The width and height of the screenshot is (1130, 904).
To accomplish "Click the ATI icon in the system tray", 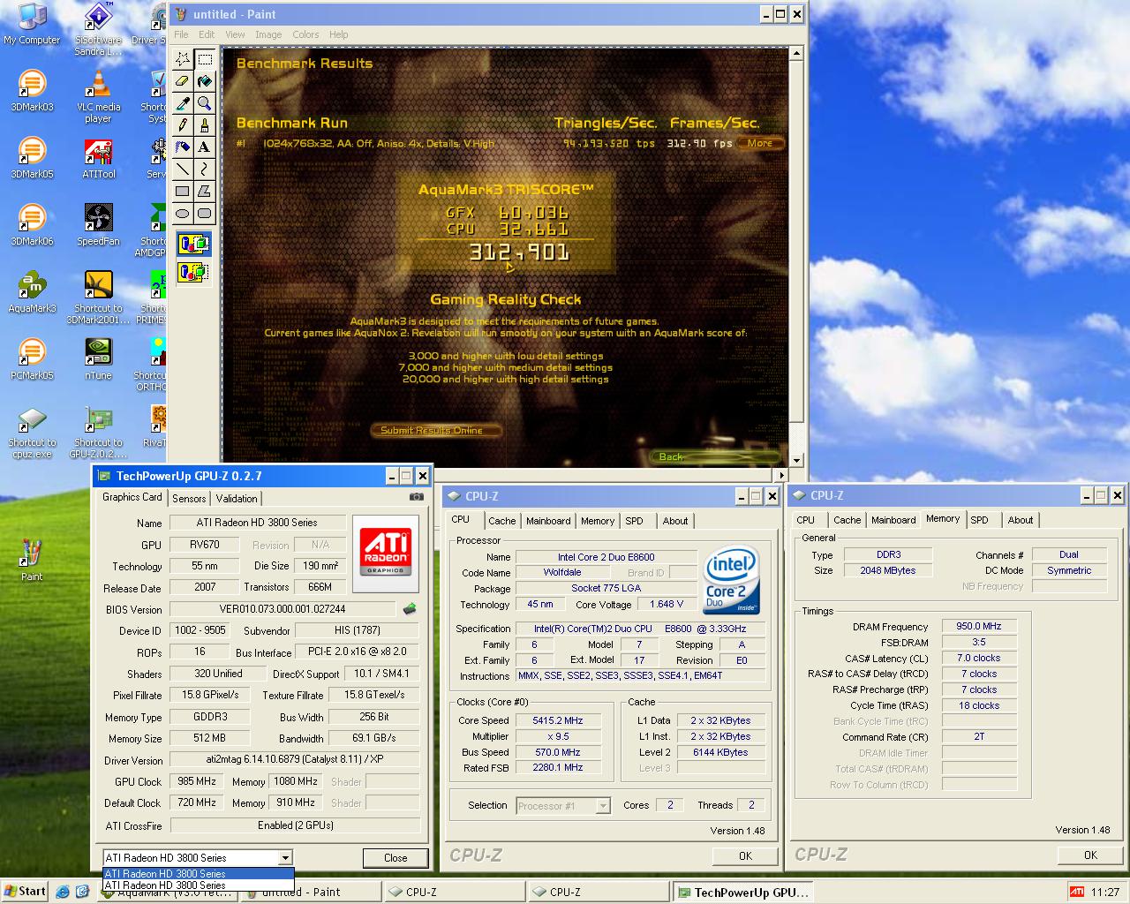I will pos(1076,892).
